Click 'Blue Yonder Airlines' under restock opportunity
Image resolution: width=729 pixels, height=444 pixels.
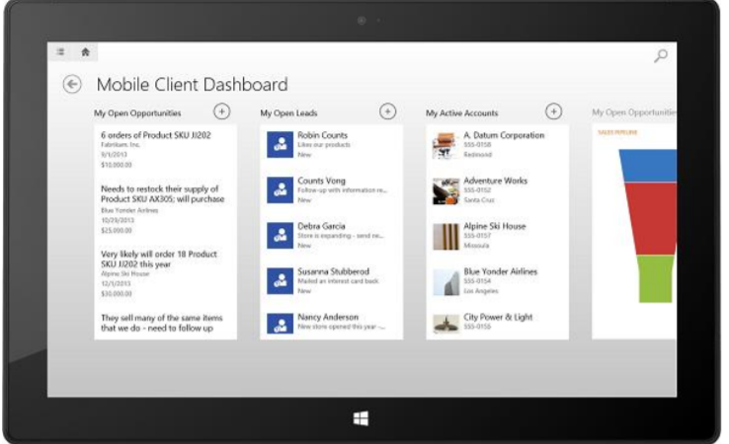(x=129, y=210)
